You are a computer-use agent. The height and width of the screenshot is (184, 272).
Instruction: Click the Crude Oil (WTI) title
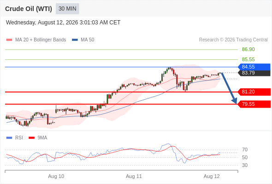click(29, 9)
